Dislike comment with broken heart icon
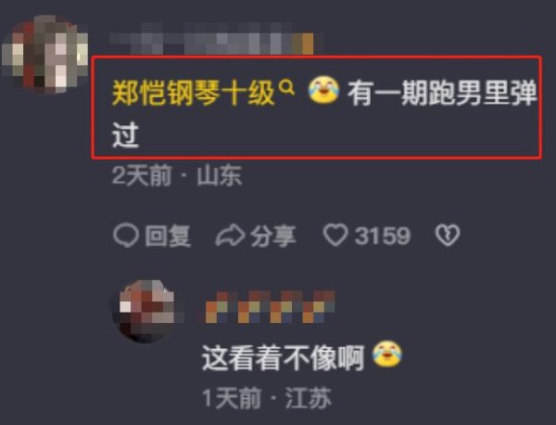Viewport: 556px width, 425px height. pyautogui.click(x=448, y=235)
